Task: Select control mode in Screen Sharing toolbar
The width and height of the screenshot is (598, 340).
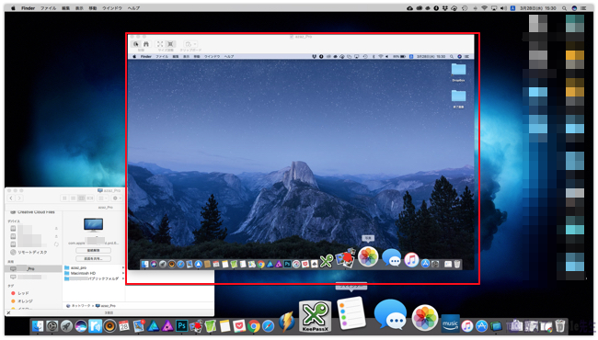Action: pos(136,44)
